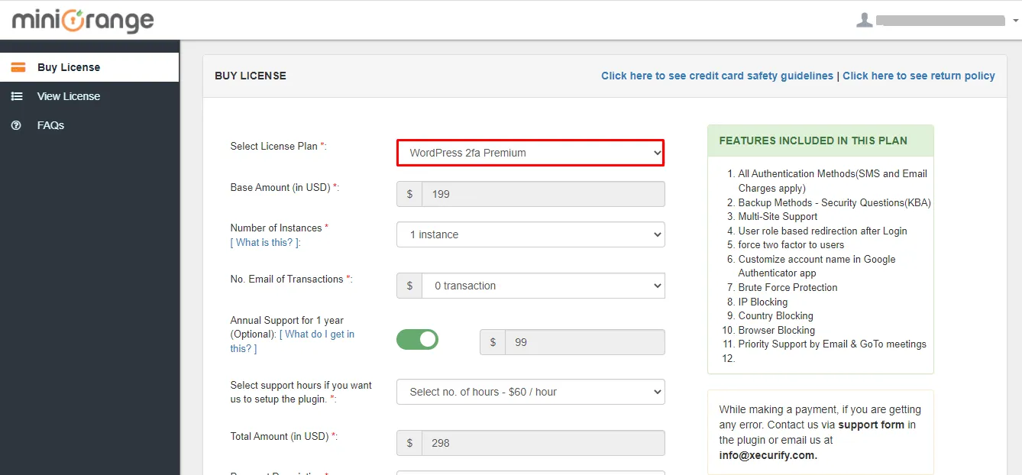Viewport: 1022px width, 475px height.
Task: Click the dollar sign next to Base Amount
Action: (409, 194)
